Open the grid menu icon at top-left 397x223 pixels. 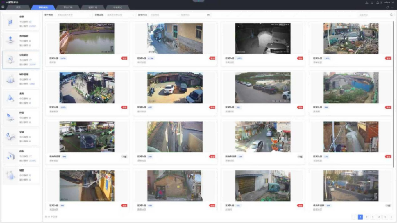[x=3, y=7]
